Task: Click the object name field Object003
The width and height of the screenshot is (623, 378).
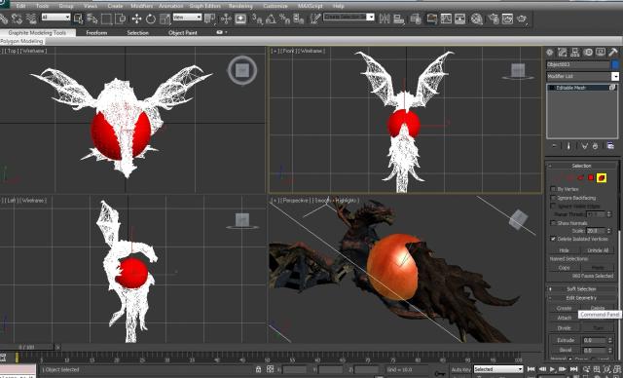Action: (x=578, y=64)
